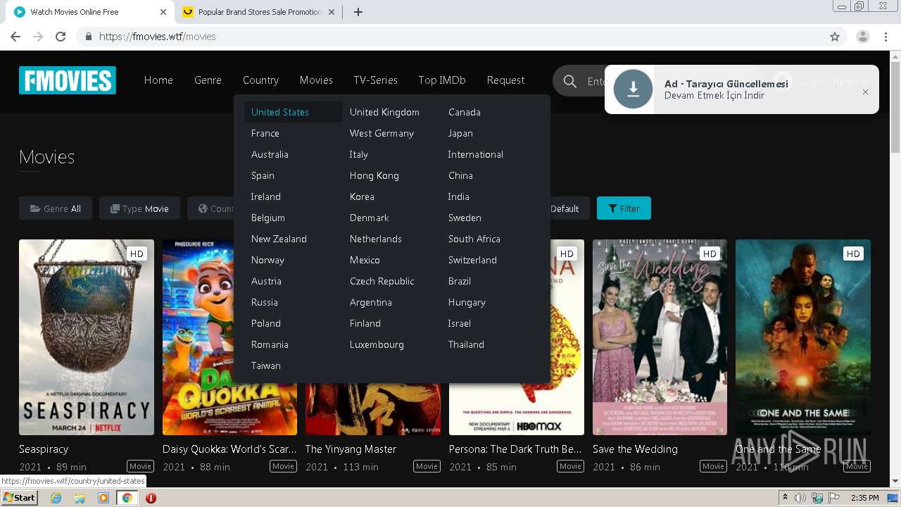Go to TV-Series section
901x507 pixels.
coord(375,80)
